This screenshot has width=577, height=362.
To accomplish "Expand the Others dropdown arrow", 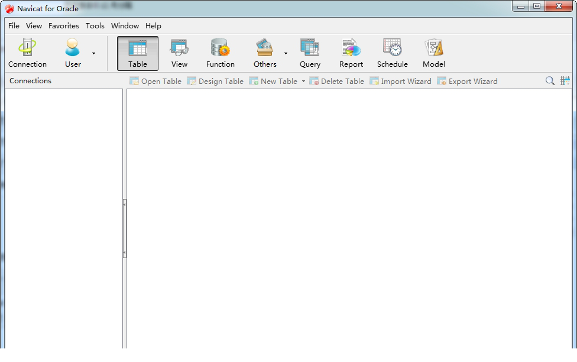I will coord(286,53).
